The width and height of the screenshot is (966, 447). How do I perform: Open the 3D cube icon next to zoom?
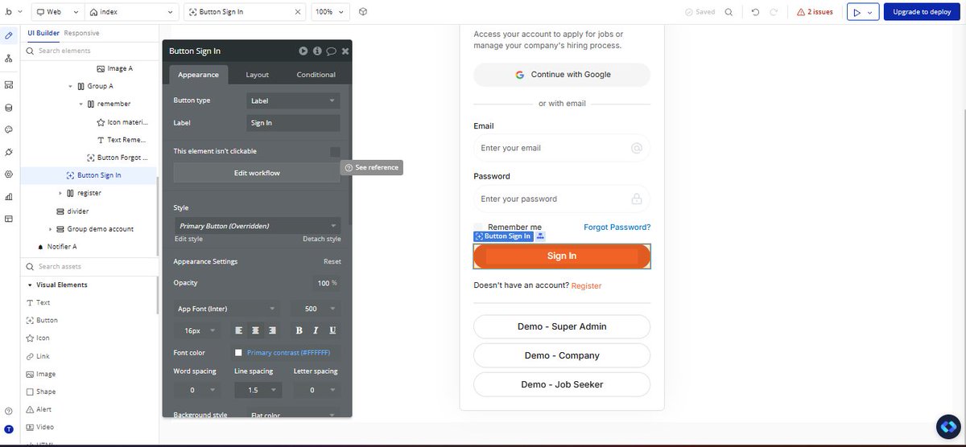[x=364, y=12]
